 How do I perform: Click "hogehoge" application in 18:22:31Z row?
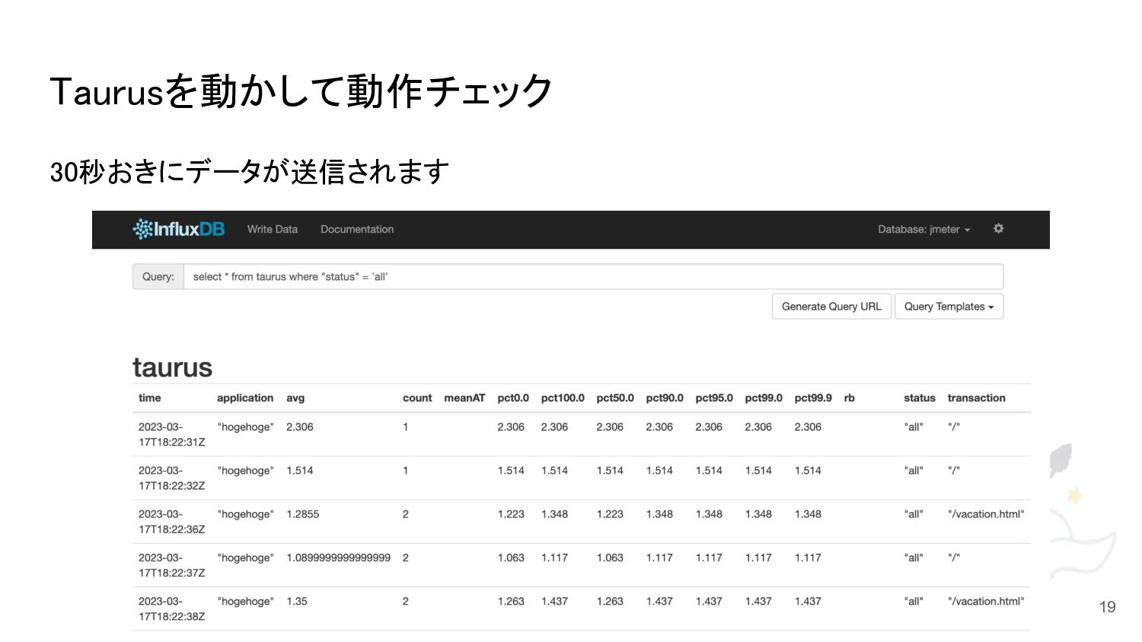pyautogui.click(x=245, y=427)
